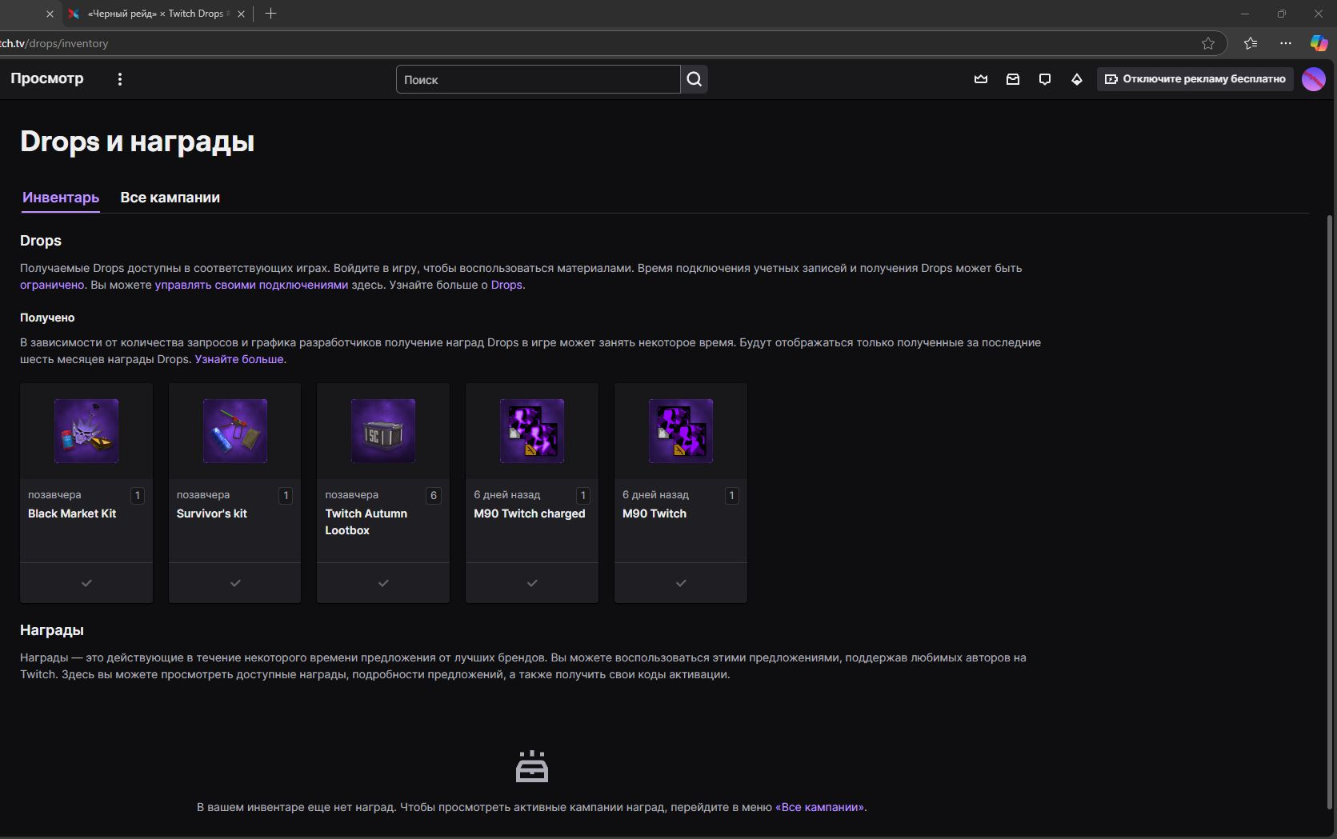Bookmark page with the star icon
Screen dimensions: 1337x839
coord(1208,43)
